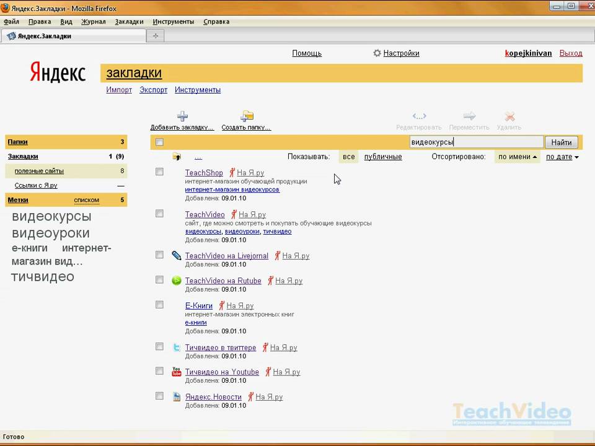Click the YouTube favicon icon
This screenshot has height=446, width=595.
[x=177, y=371]
